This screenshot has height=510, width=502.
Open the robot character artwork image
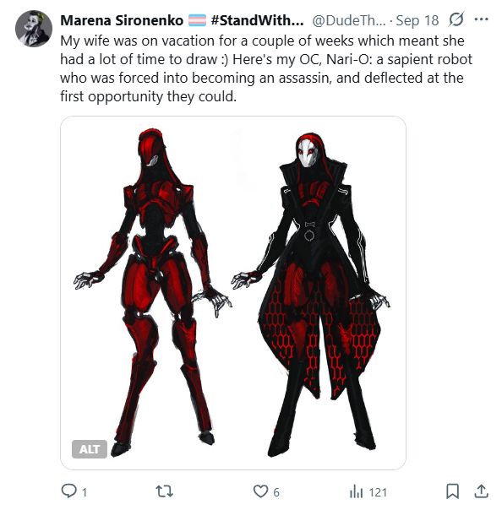click(x=233, y=293)
